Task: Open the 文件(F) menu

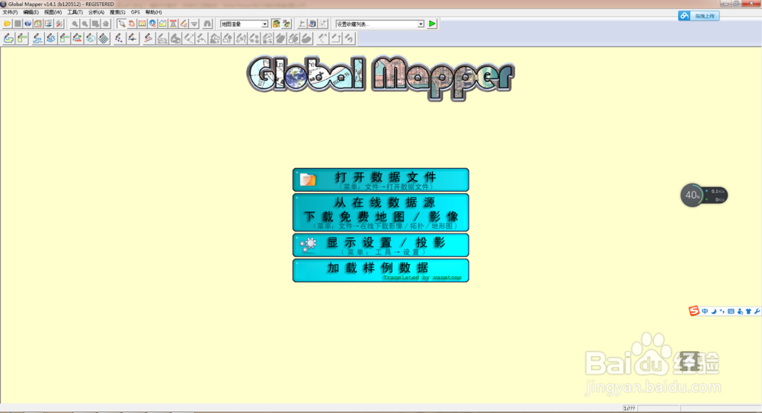Action: click(10, 12)
